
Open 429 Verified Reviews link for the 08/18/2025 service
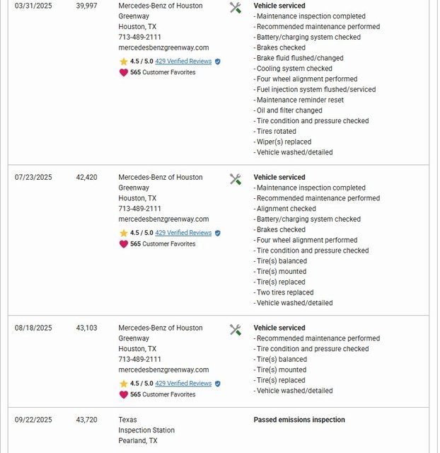point(183,384)
